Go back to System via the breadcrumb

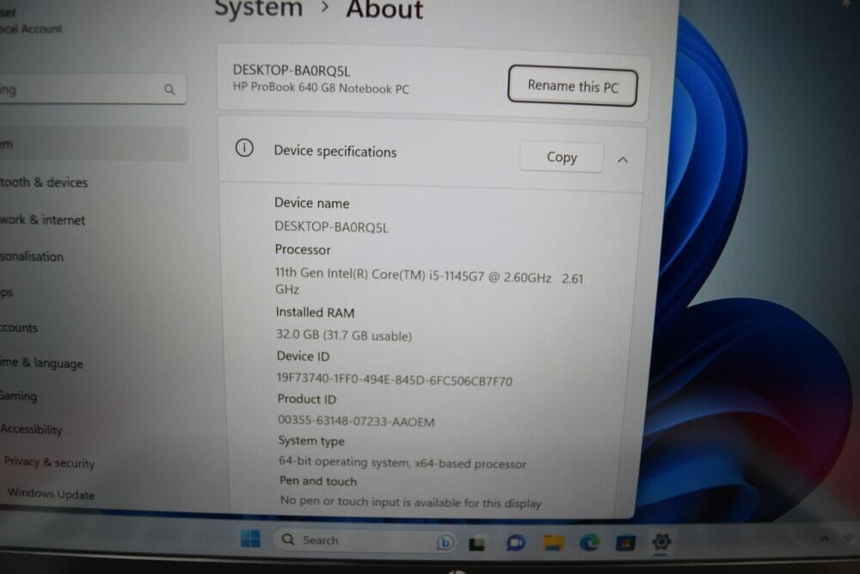click(258, 9)
